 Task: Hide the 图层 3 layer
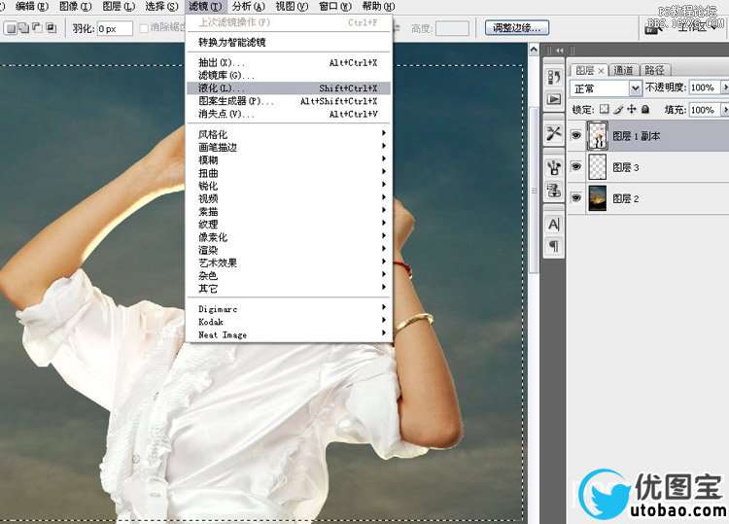point(576,166)
